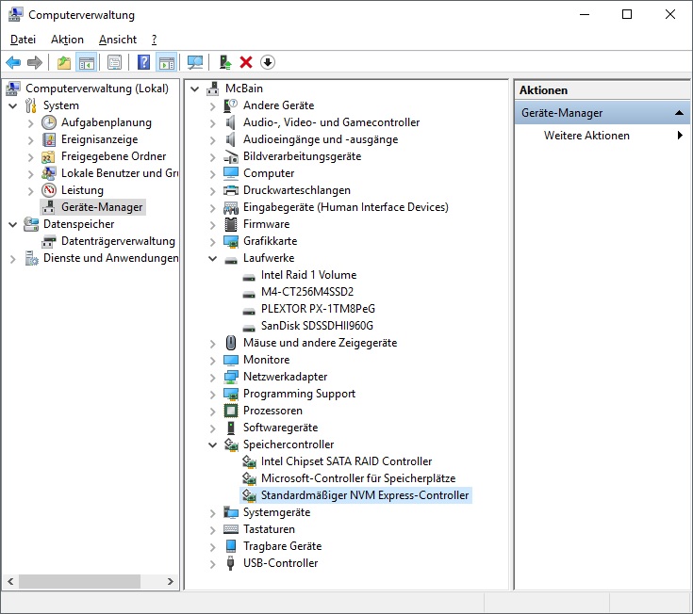693x614 pixels.
Task: Open the Properties sheet toolbar icon
Action: pos(114,63)
